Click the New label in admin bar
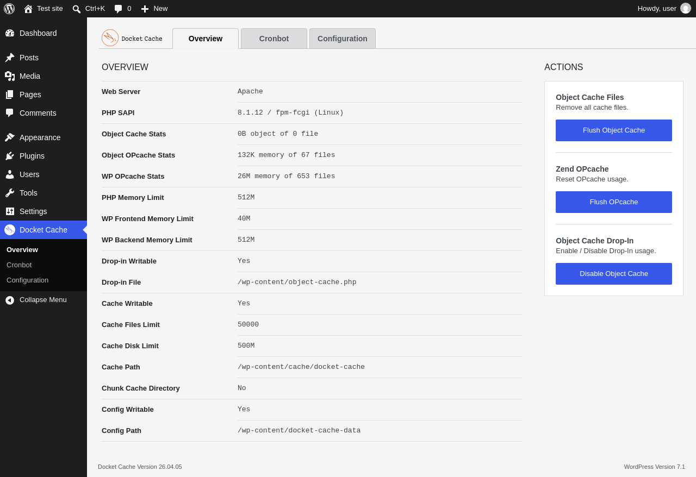This screenshot has width=696, height=477. 160,9
